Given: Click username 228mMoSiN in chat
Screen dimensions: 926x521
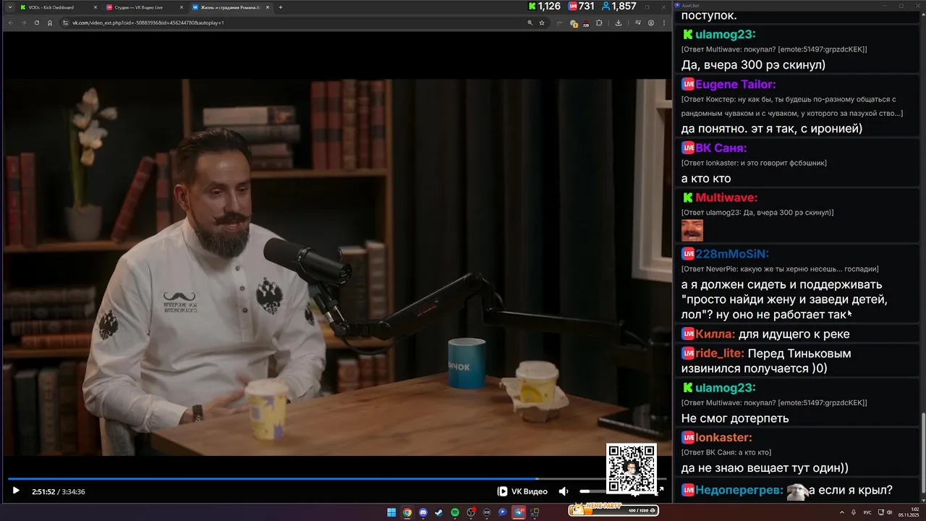Looking at the screenshot, I should click(731, 253).
